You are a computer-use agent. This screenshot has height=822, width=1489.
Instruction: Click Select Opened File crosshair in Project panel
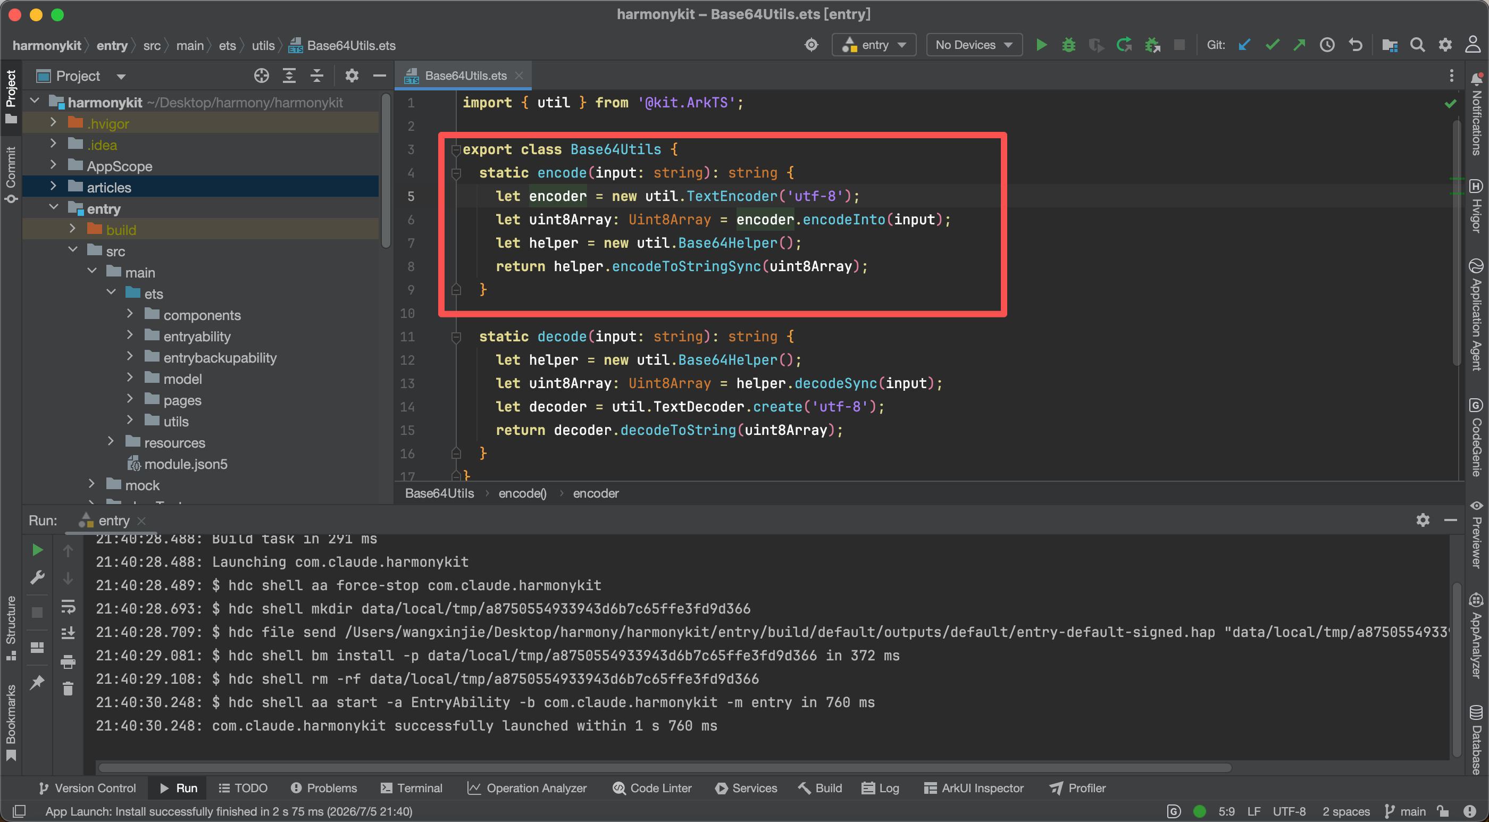(261, 76)
